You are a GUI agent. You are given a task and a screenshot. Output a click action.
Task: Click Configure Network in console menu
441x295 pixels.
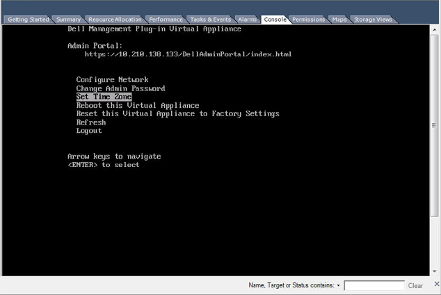pos(112,80)
